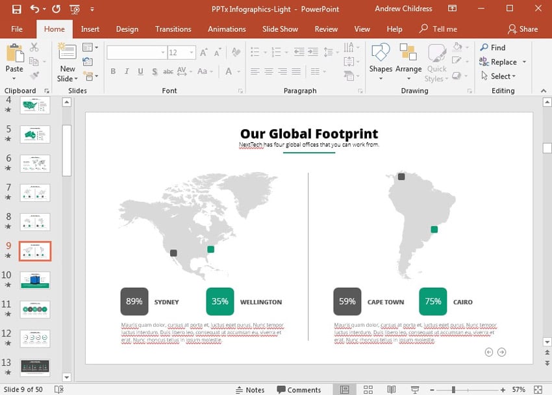Toggle Italic formatting
Screen dimensions: 552x395
point(127,71)
